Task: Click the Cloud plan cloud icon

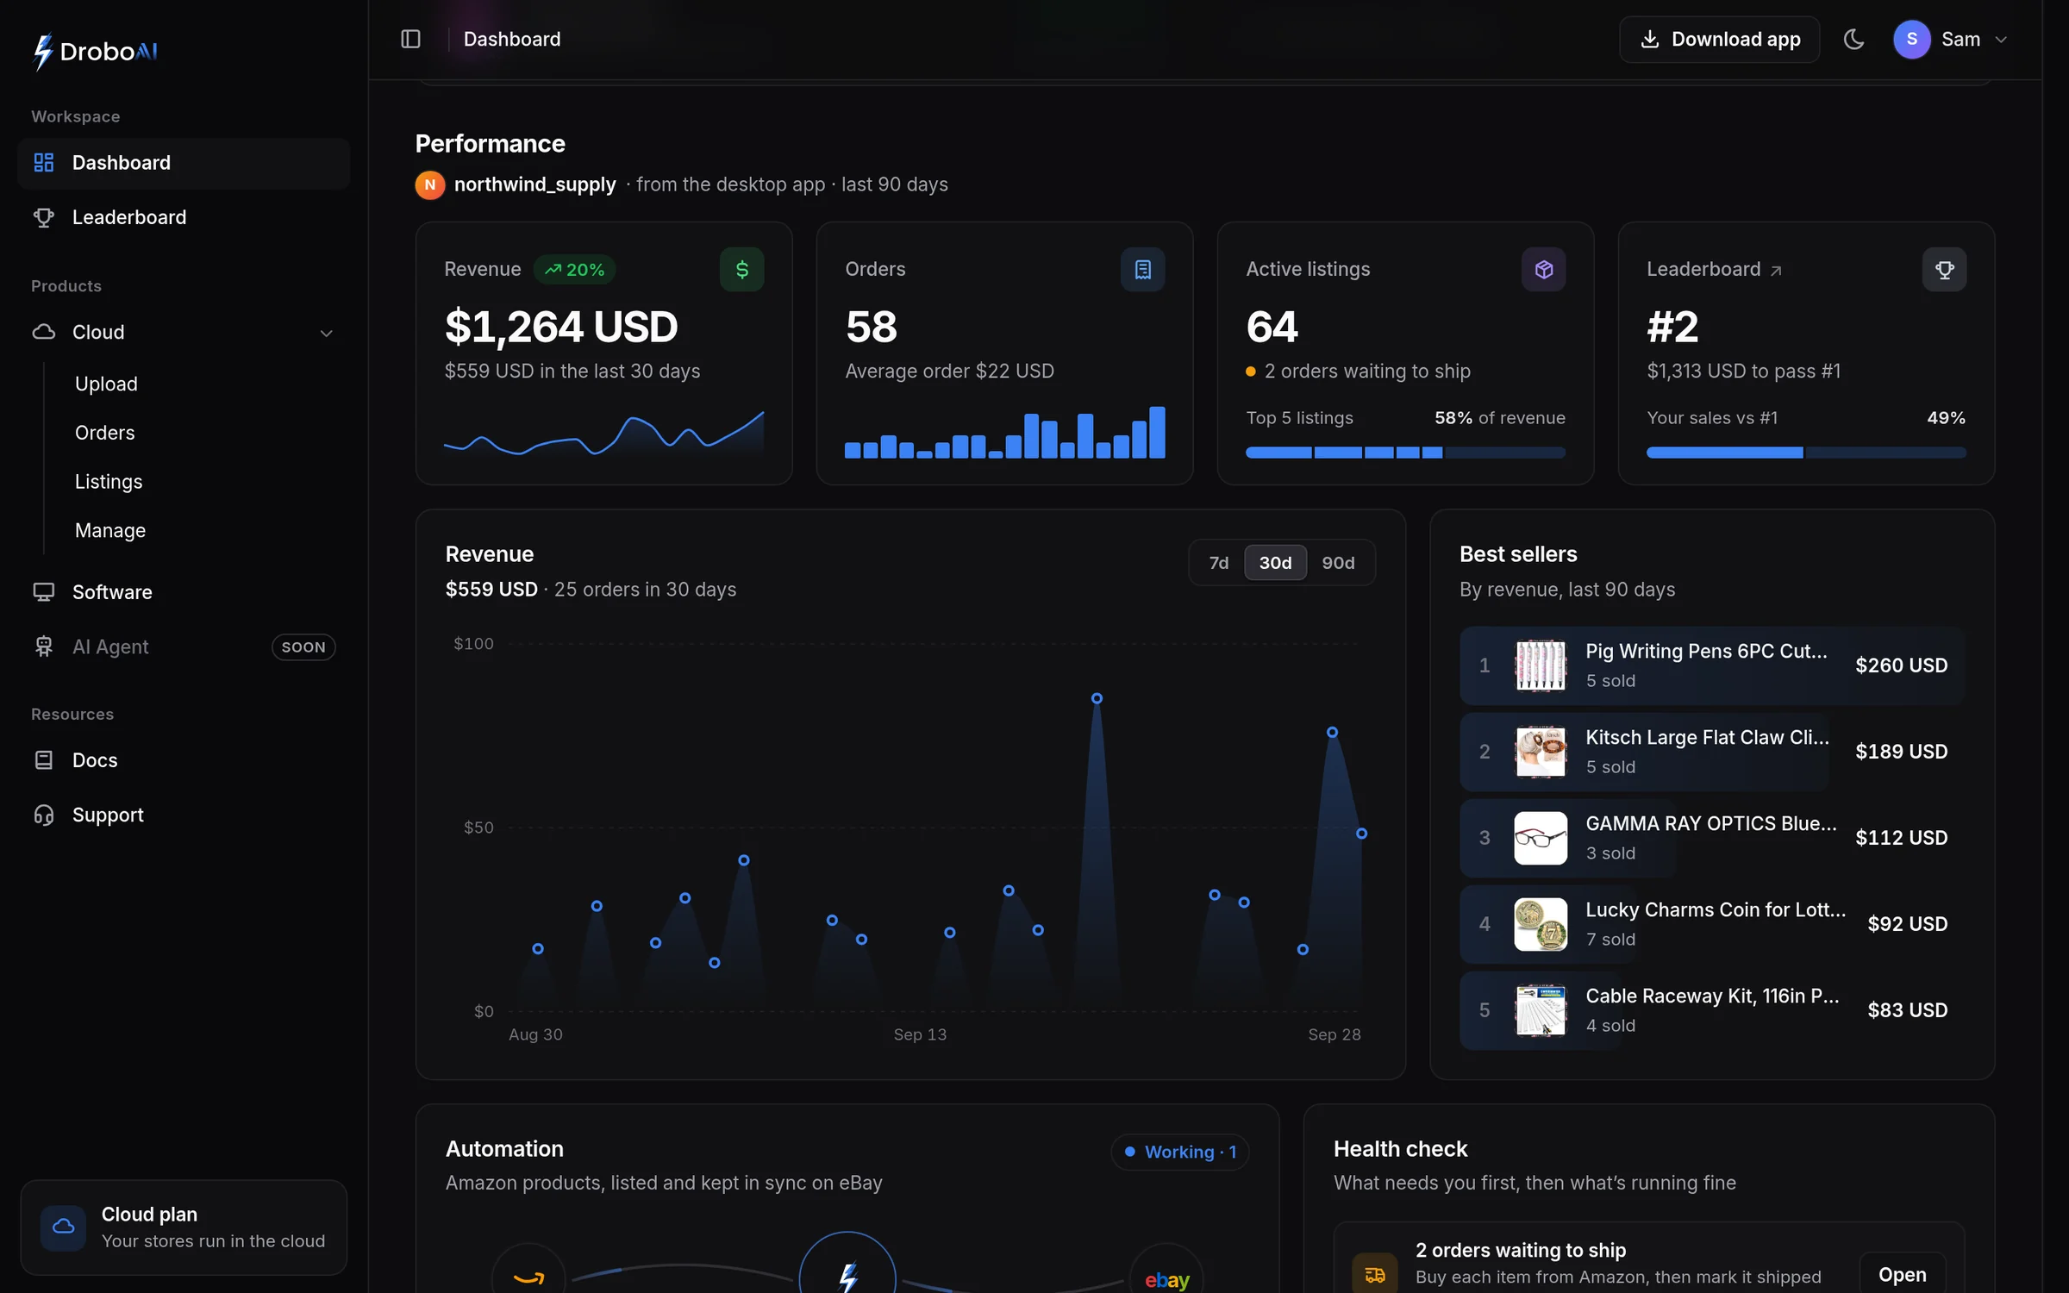Action: pos(63,1227)
